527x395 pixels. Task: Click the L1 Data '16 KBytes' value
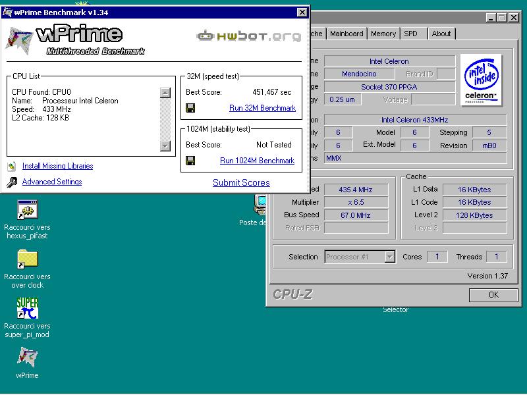pos(474,190)
